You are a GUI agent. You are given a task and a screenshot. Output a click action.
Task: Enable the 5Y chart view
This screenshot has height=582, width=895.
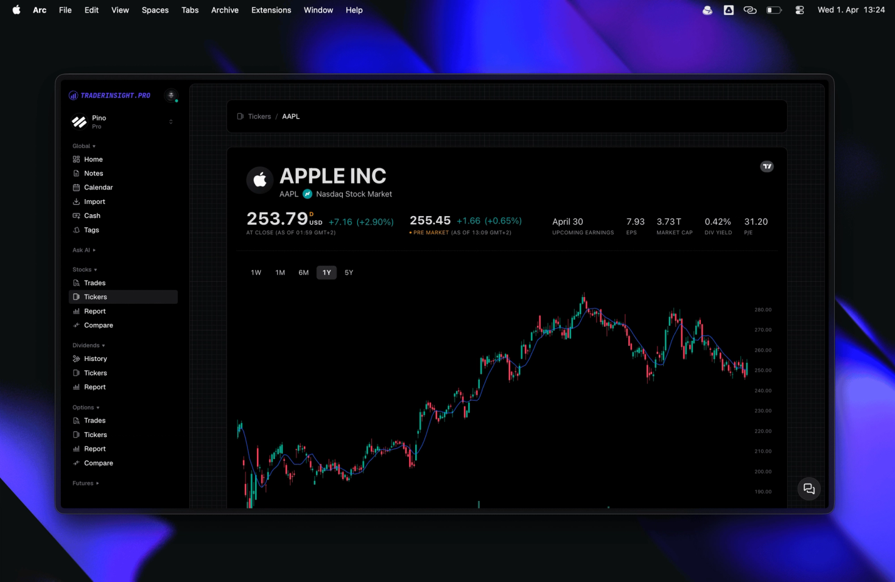[349, 272]
